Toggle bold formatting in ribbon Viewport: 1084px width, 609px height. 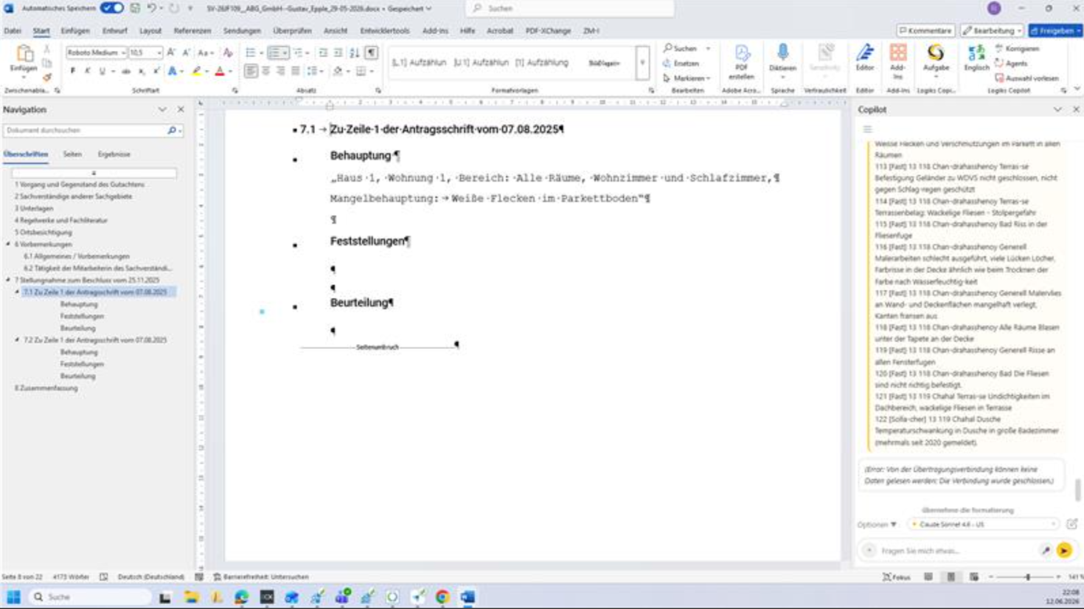(x=73, y=71)
